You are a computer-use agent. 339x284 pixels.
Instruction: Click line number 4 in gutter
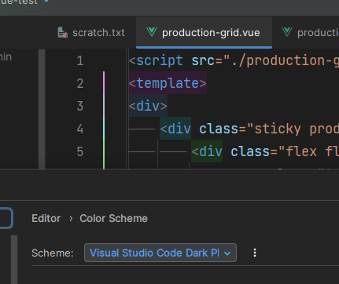pos(80,129)
